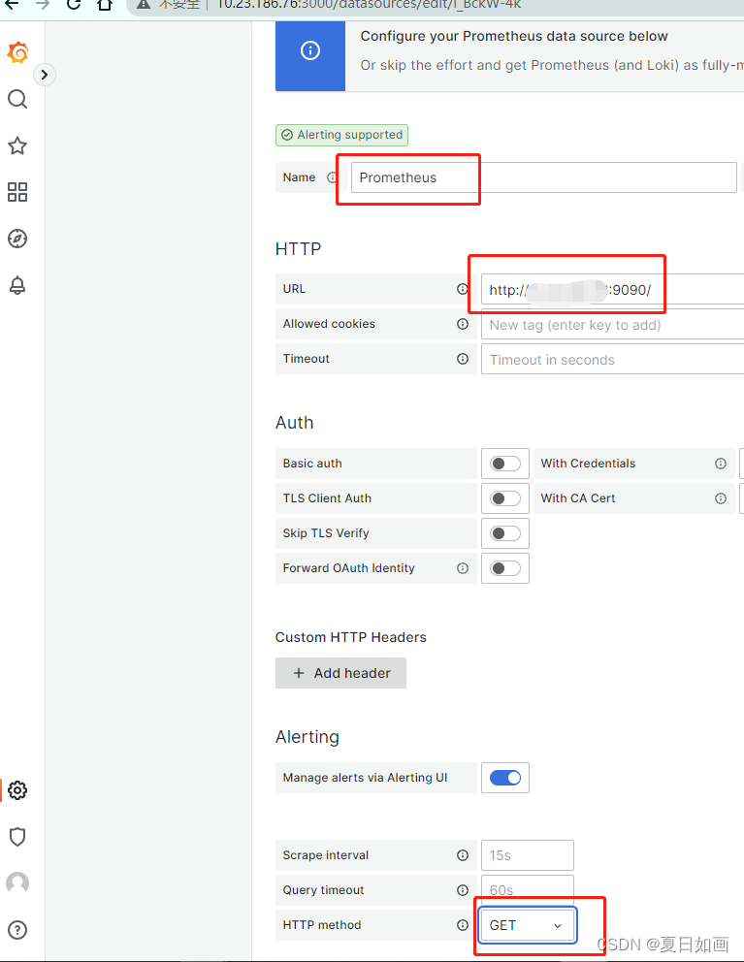The height and width of the screenshot is (962, 744).
Task: Toggle TLS Client Auth switch
Action: click(x=505, y=498)
